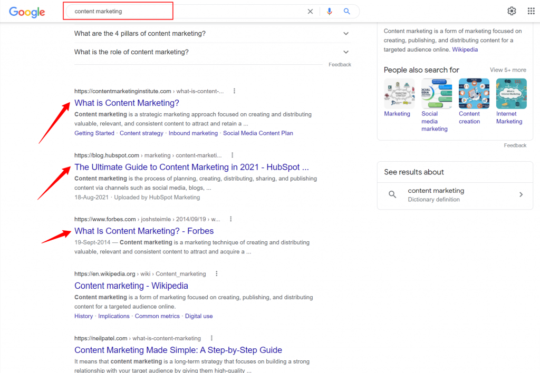Select the Internet Marketing thumbnail image

click(512, 94)
